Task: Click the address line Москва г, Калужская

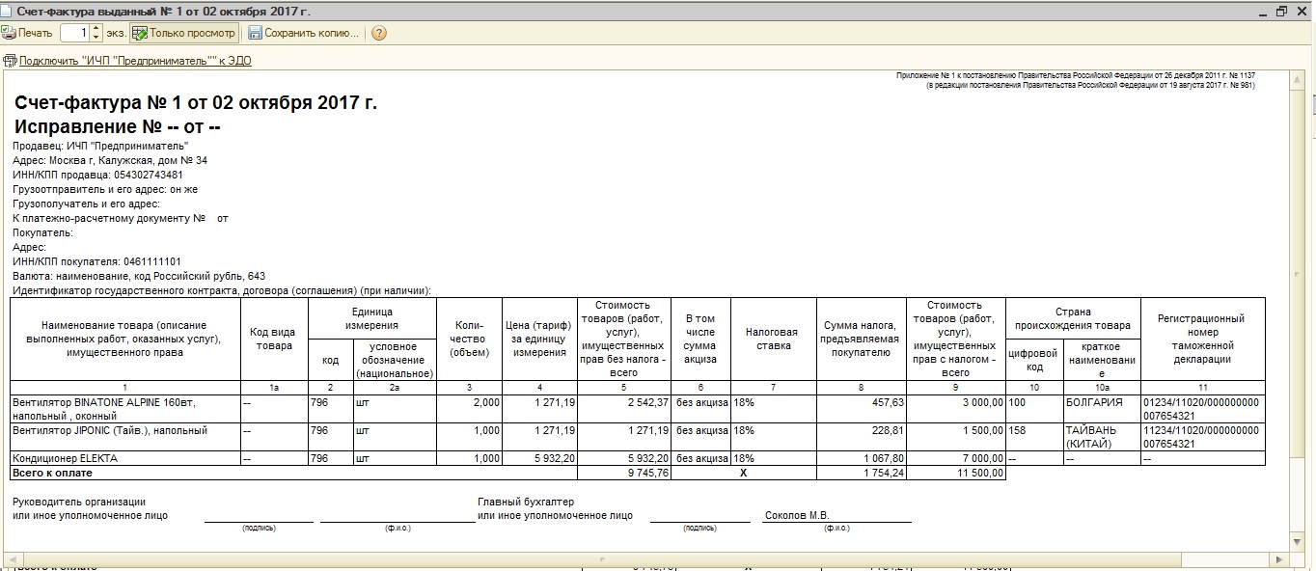Action: tap(110, 160)
